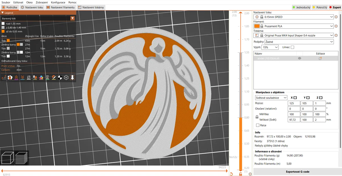Click top handle of vertical layer slider
This screenshot has width=342, height=176.
coord(241,13)
